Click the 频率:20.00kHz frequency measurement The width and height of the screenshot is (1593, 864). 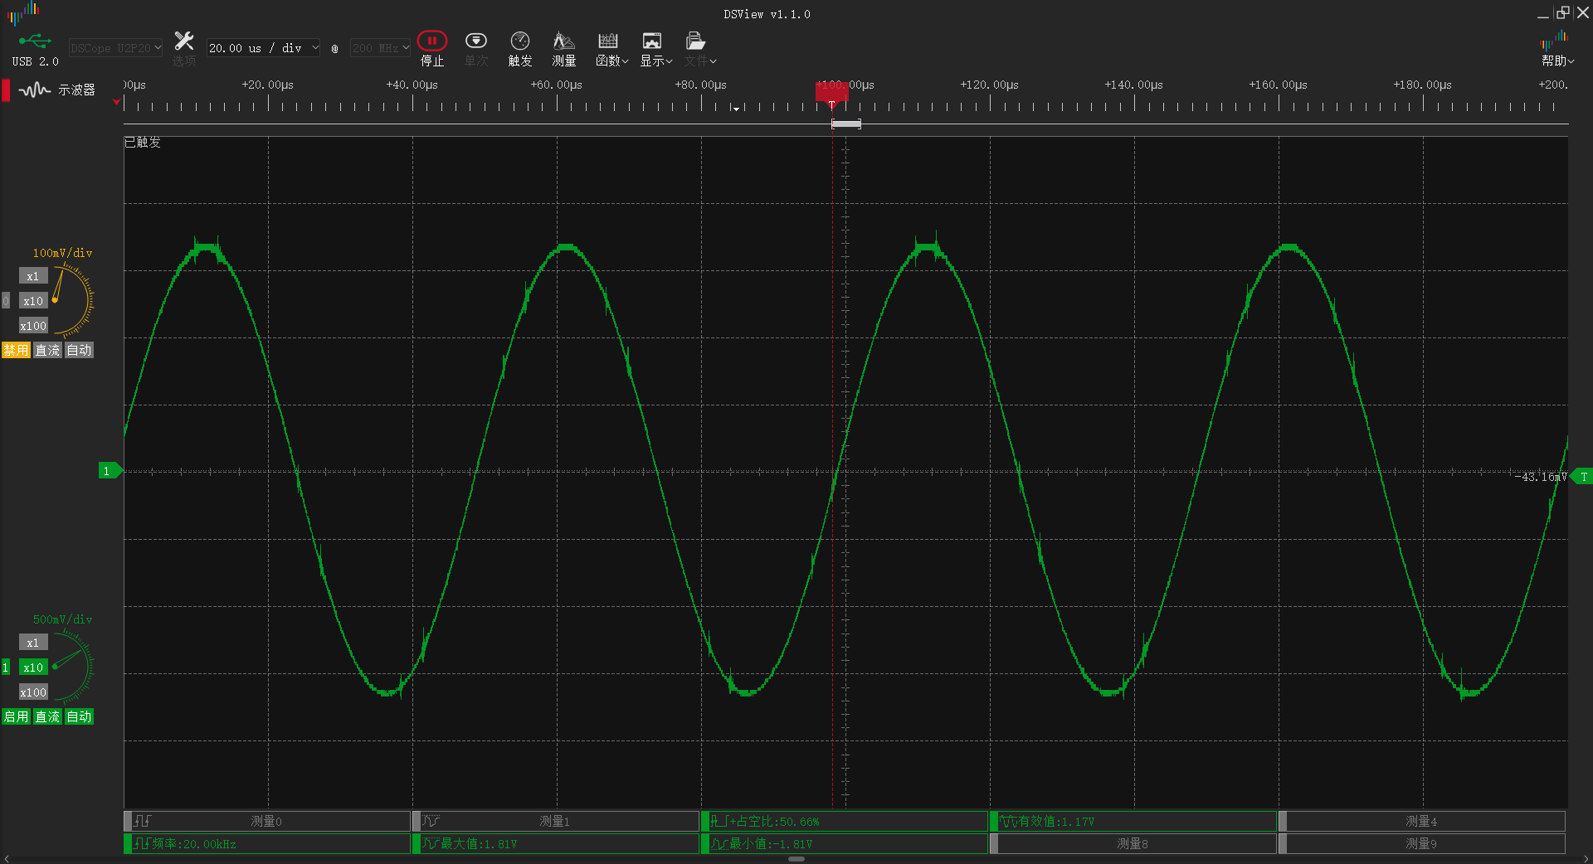[x=266, y=843]
